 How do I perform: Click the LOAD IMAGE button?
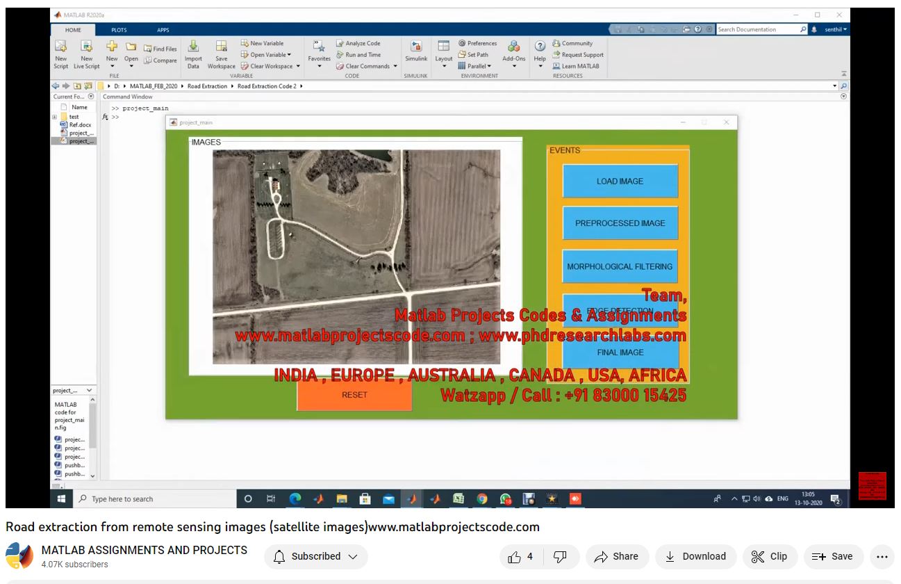pyautogui.click(x=620, y=181)
